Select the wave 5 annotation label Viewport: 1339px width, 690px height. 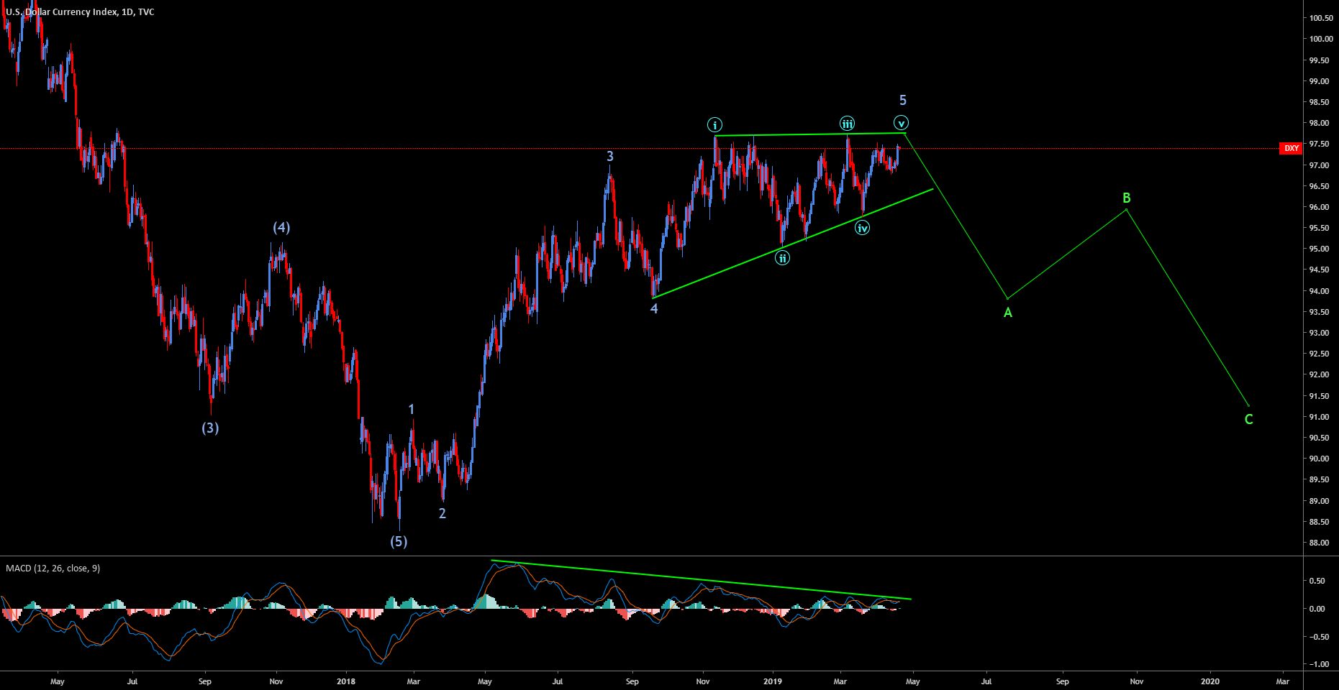coord(903,100)
